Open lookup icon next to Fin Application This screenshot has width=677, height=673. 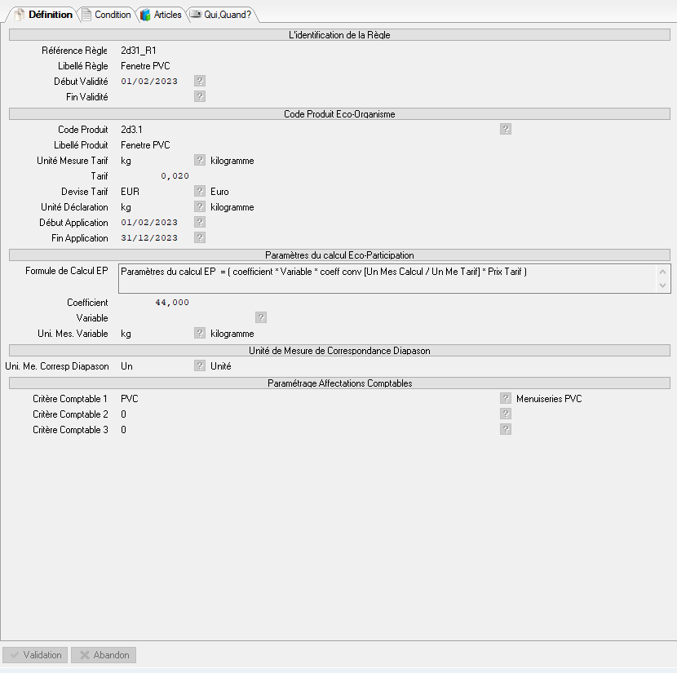coord(200,238)
